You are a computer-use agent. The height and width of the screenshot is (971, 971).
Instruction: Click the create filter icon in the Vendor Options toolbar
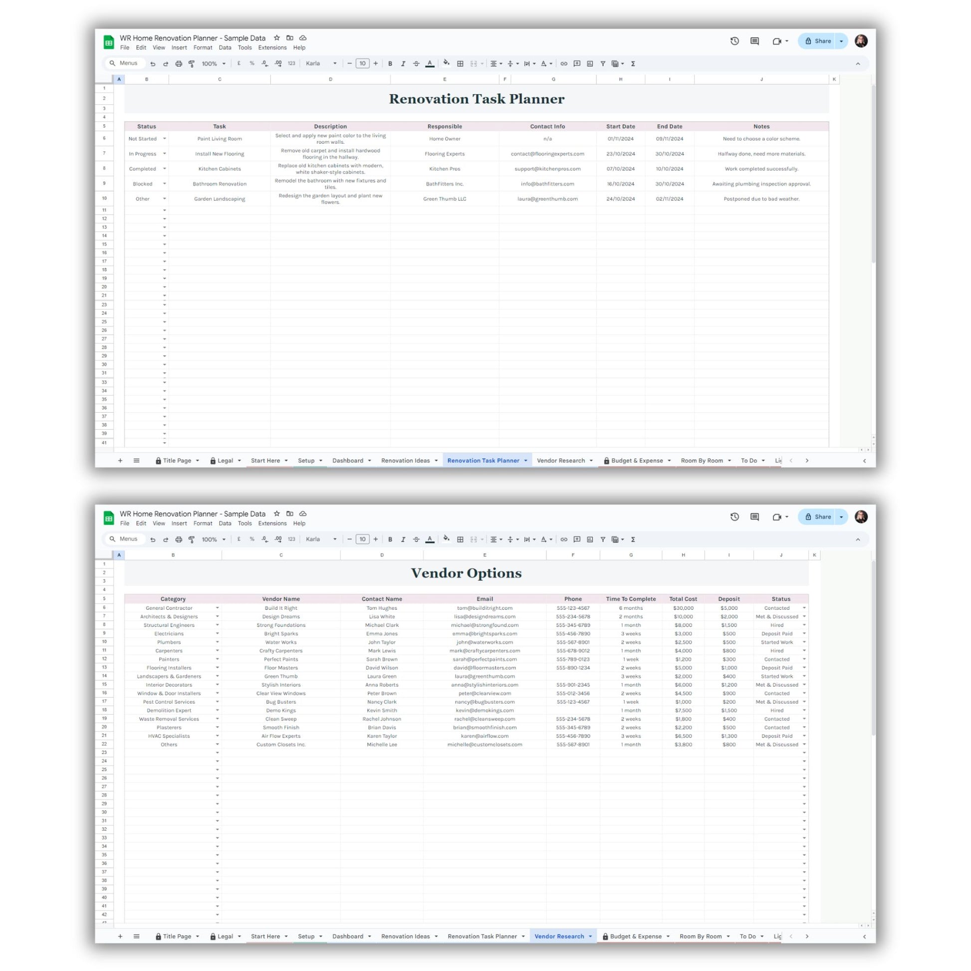tap(603, 539)
